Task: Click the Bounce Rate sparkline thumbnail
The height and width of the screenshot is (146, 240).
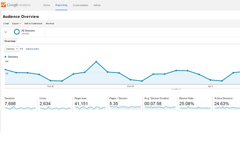Action: [195, 108]
